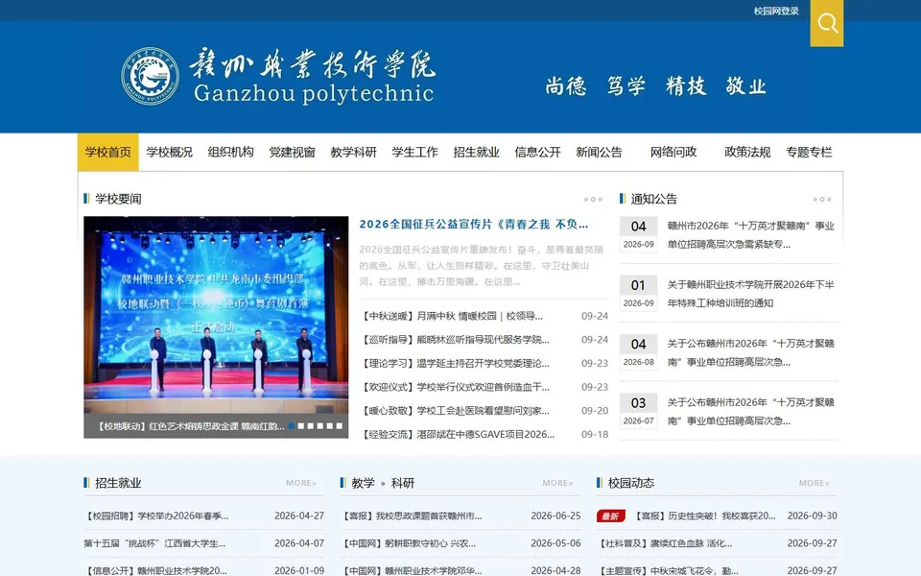Open the 教学科研 menu

(354, 153)
